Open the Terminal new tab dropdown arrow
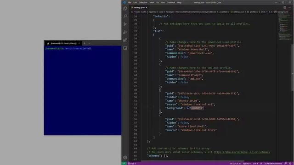This screenshot has height=165, width=294. [89, 43]
